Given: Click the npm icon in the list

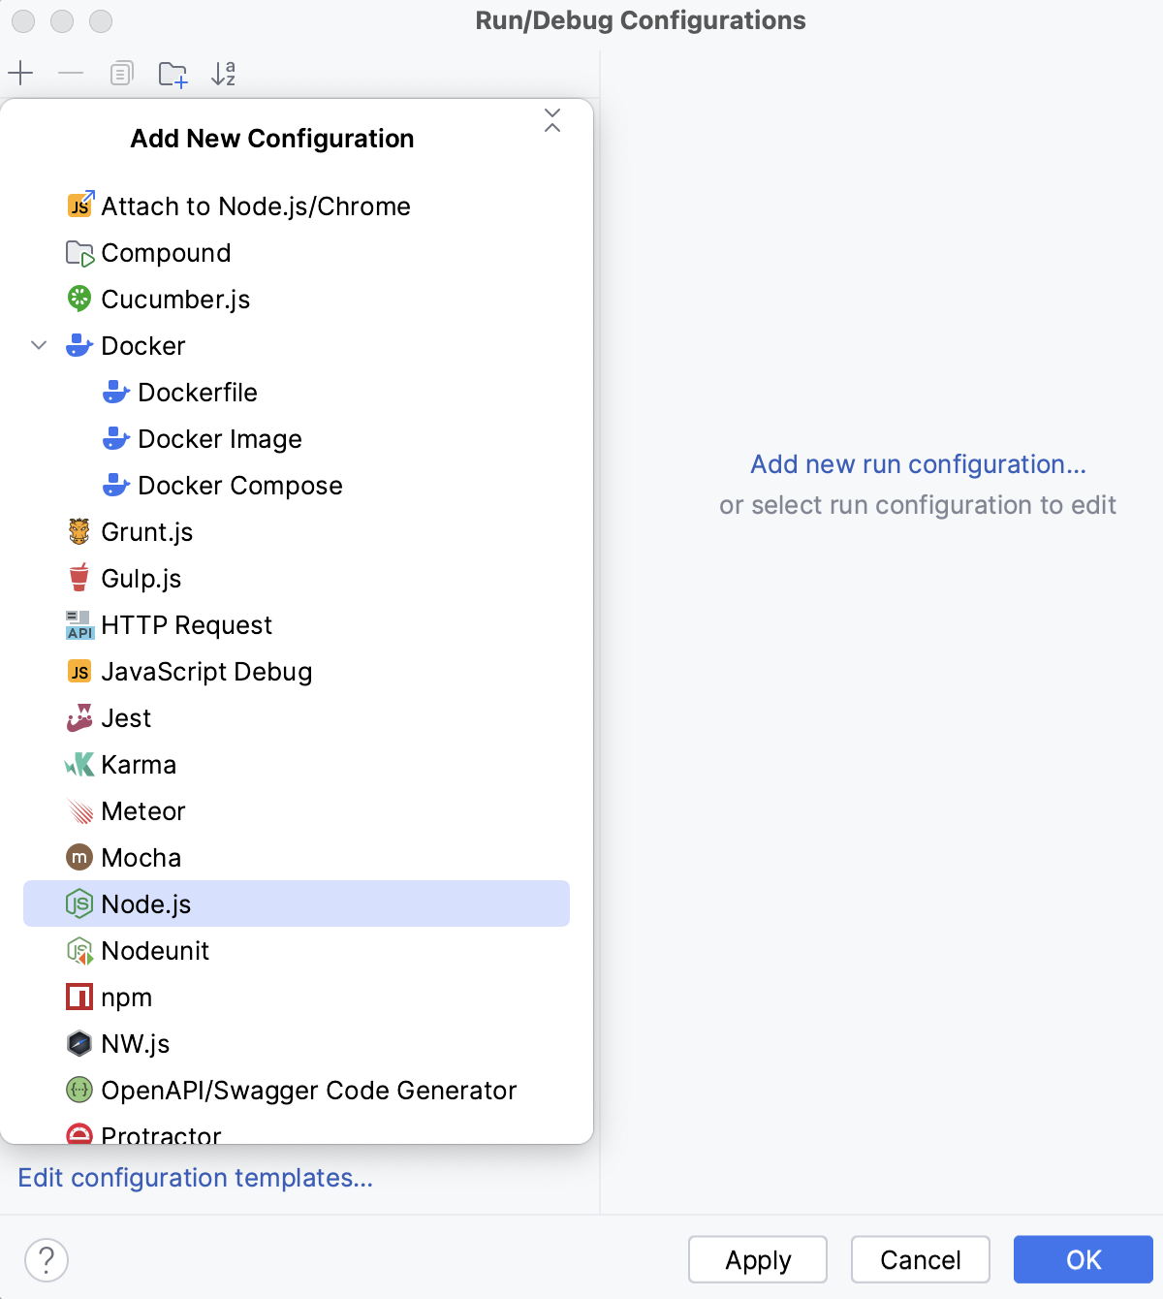Looking at the screenshot, I should point(79,997).
